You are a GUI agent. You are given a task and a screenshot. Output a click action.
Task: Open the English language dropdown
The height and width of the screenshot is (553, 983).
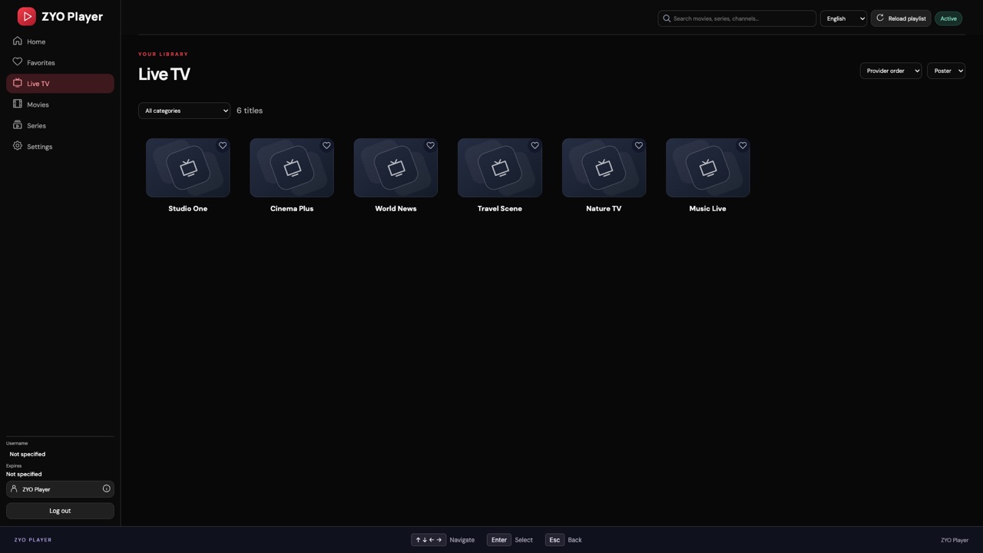pos(843,18)
